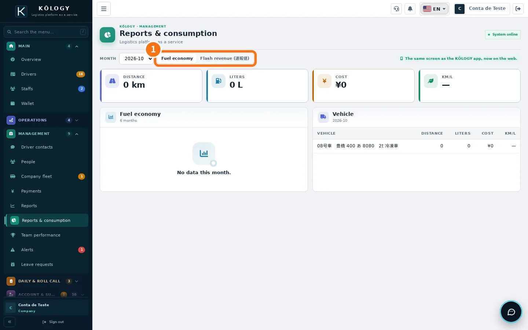The image size is (528, 330).
Task: Click the Reports & consumption pie icon
Action: [x=107, y=35]
